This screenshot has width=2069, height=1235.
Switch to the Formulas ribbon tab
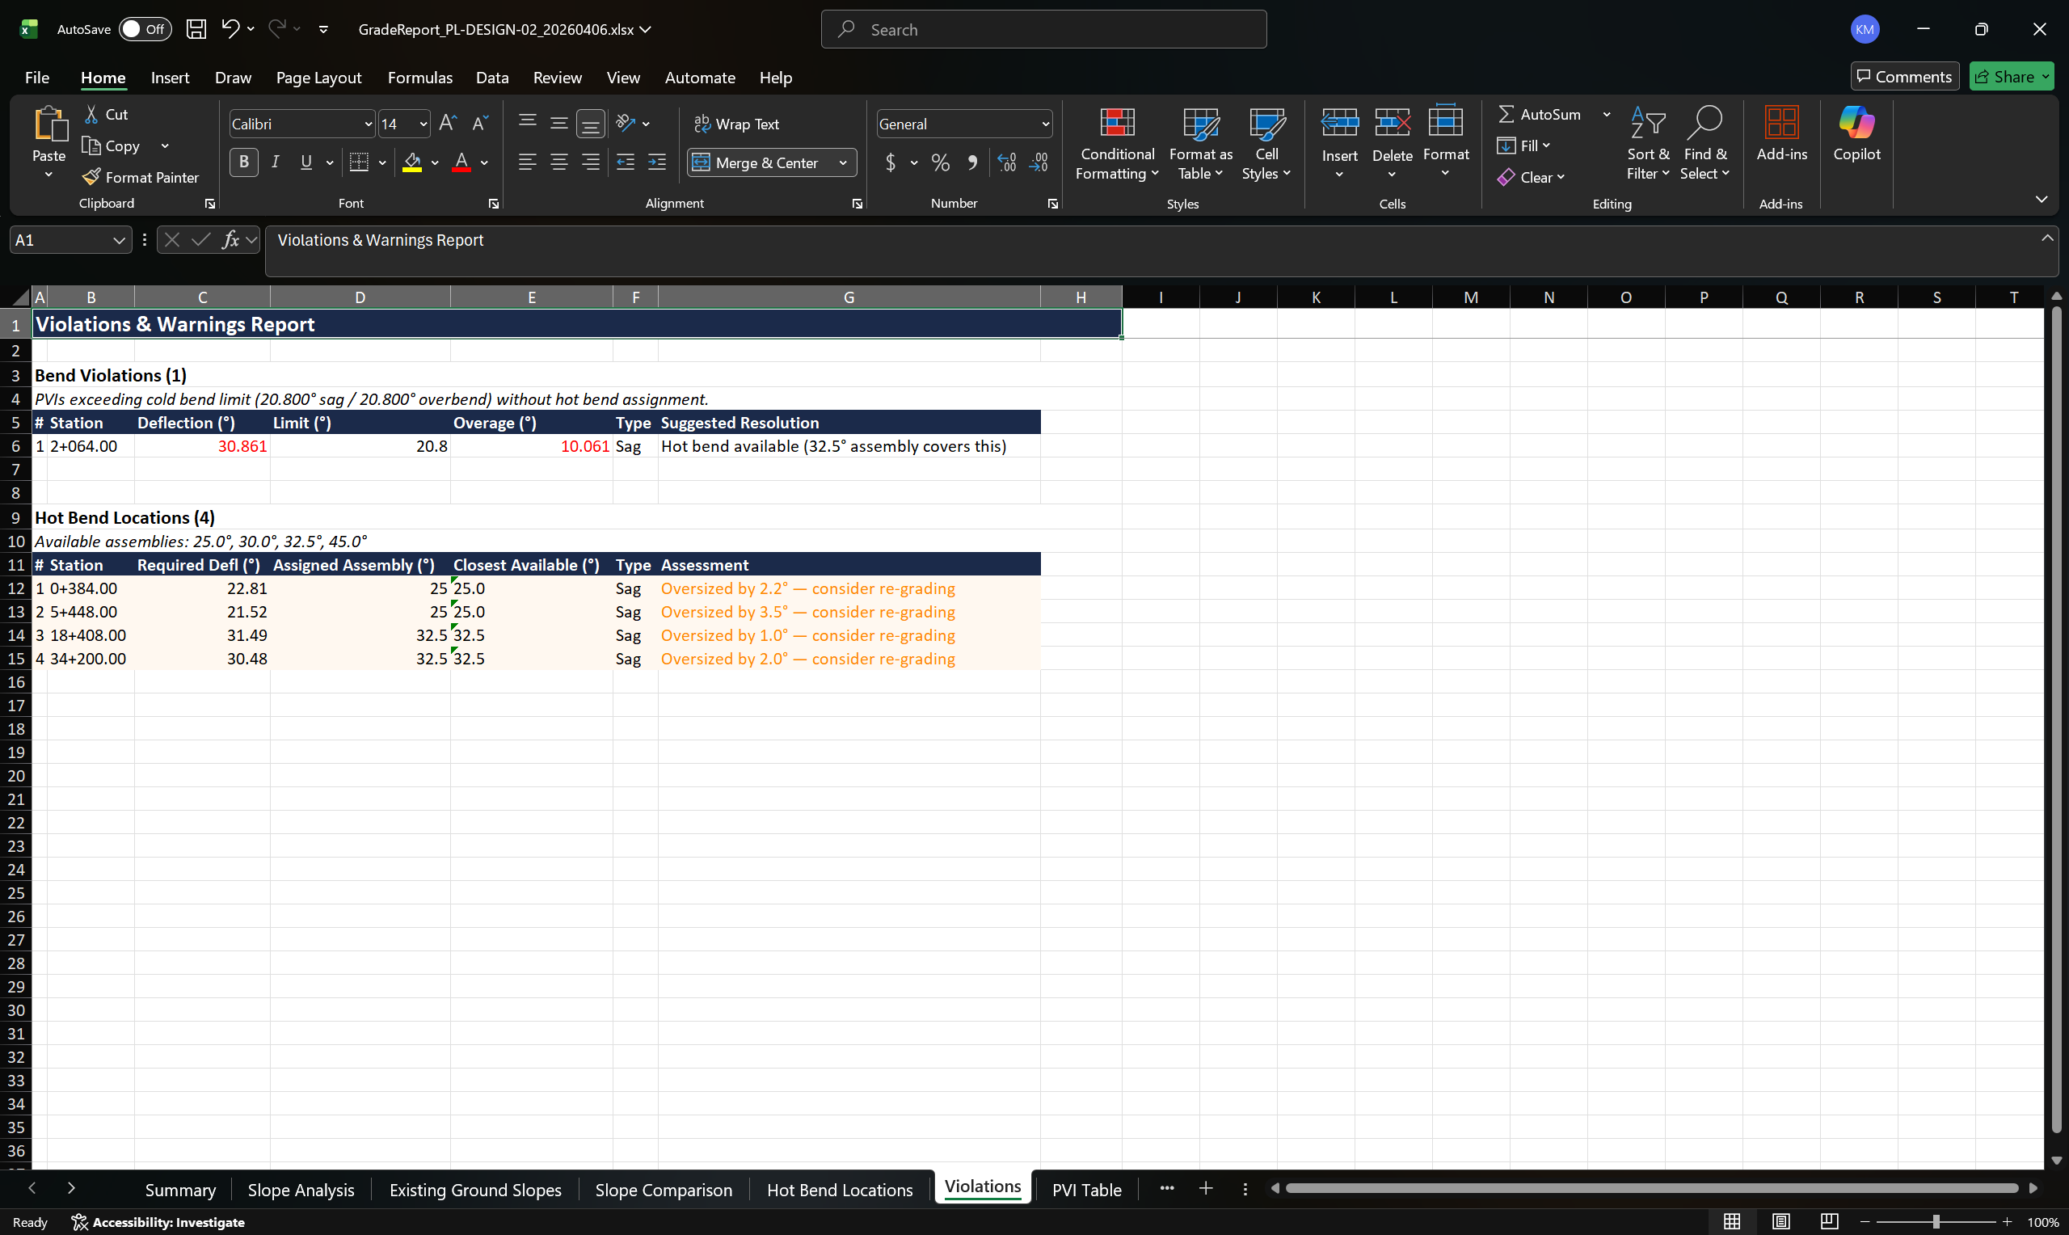tap(420, 78)
